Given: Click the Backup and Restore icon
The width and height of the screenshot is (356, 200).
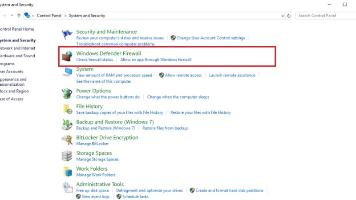Looking at the screenshot, I should click(x=68, y=125).
